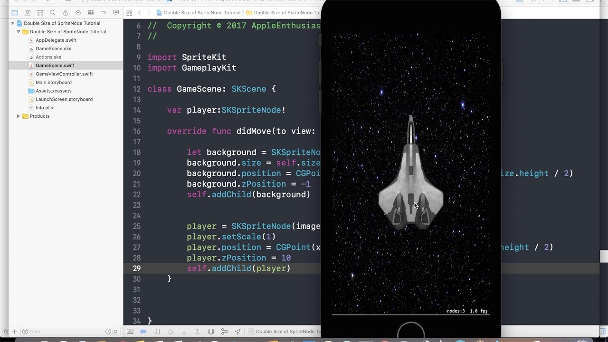Click the Step Into debug icon
Viewport: 608px width, 342px height.
[x=184, y=332]
